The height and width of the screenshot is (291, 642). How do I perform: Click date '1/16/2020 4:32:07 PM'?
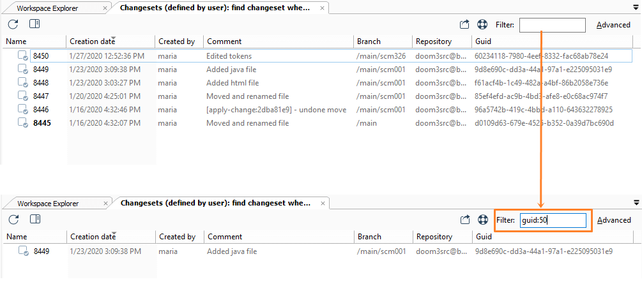pos(105,123)
